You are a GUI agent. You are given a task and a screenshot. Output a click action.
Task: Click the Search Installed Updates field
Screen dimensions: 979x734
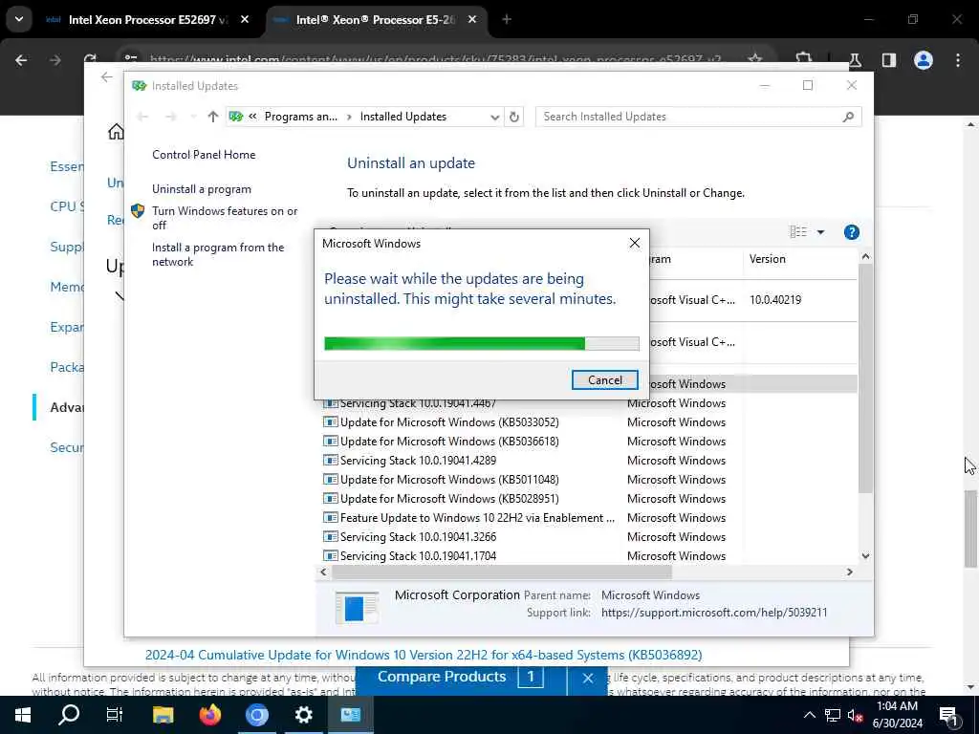698,117
